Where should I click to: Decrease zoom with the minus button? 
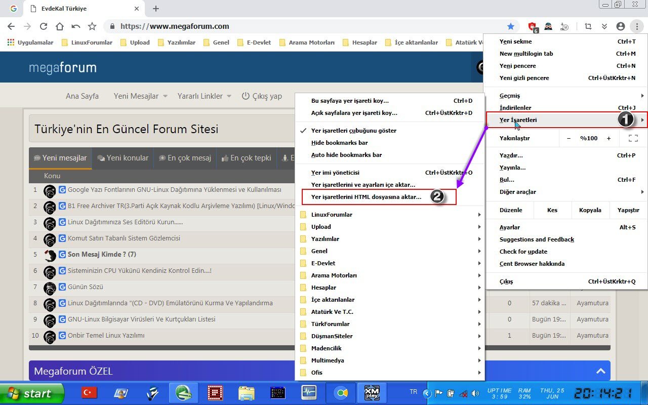point(569,138)
